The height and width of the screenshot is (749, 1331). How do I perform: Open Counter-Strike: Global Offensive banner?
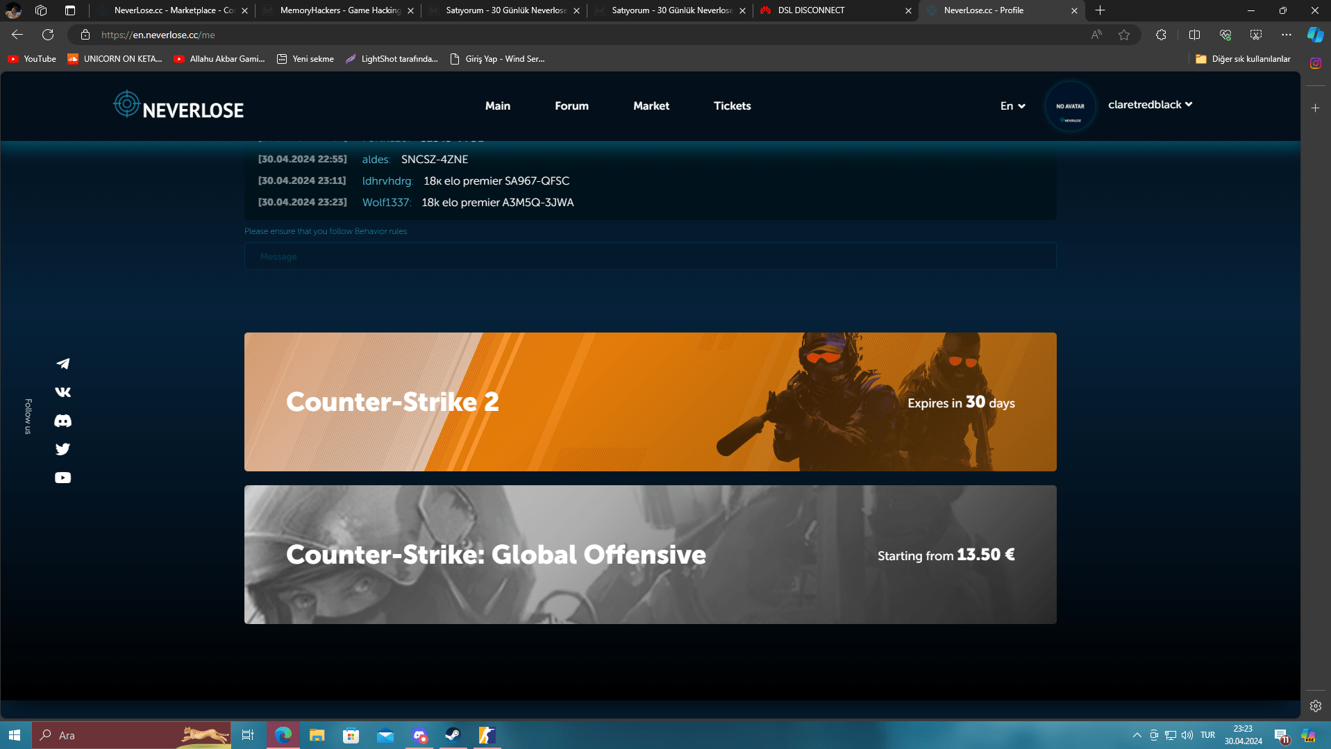coord(650,555)
